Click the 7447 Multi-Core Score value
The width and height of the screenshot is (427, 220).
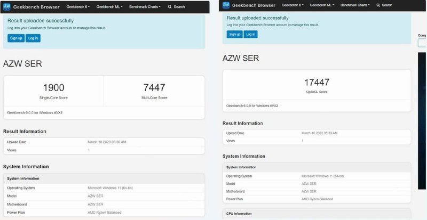(154, 87)
